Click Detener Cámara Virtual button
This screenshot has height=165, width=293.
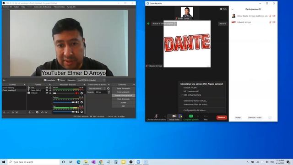pyautogui.click(x=123, y=96)
